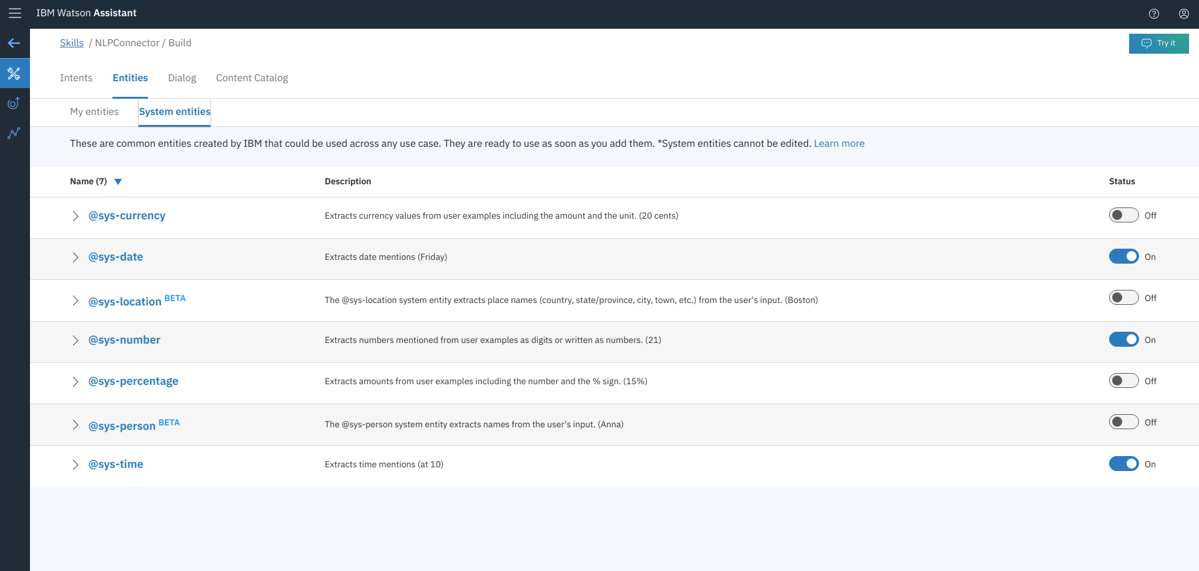Expand the @sys-currency row
The width and height of the screenshot is (1199, 571).
pyautogui.click(x=76, y=216)
